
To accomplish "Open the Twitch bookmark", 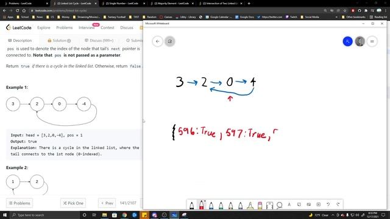I will click(291, 17).
